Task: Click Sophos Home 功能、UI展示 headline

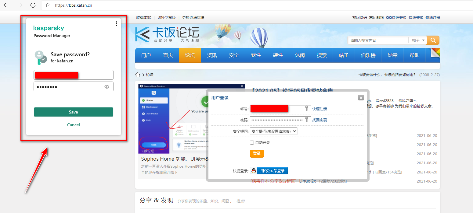Action: [x=175, y=159]
